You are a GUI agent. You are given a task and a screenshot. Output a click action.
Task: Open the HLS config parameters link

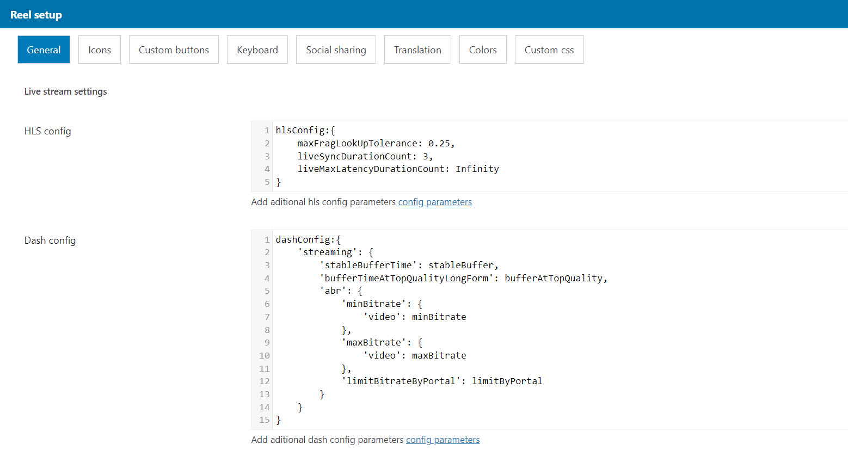tap(435, 202)
